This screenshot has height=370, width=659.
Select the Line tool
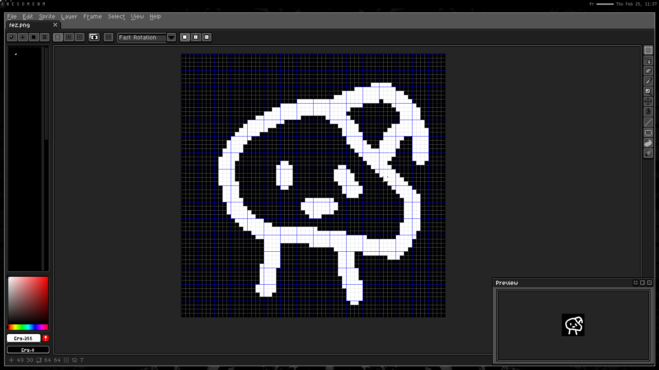tap(648, 122)
